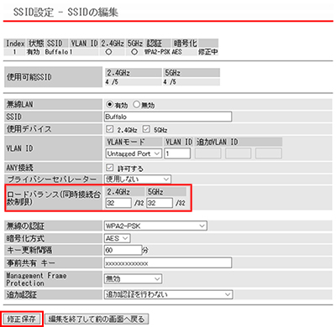
Task: Select the 有効 radio button for 無線LAN
Action: [x=109, y=105]
